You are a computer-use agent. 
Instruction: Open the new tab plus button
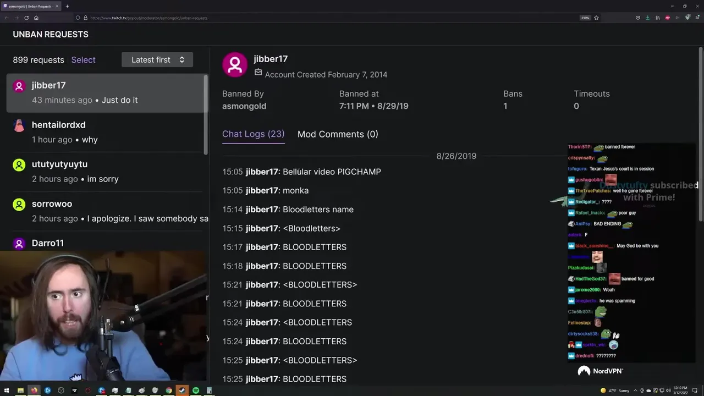(67, 6)
